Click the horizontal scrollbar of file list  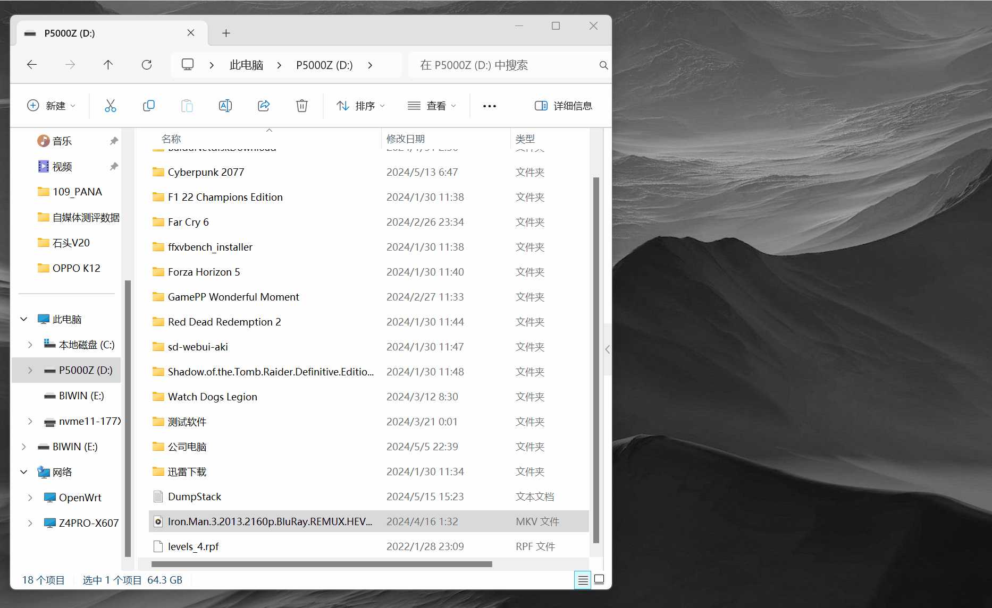point(322,564)
